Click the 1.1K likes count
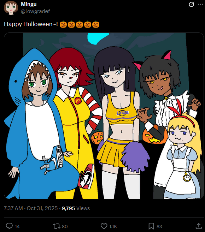The width and height of the screenshot is (205, 232). (x=113, y=226)
